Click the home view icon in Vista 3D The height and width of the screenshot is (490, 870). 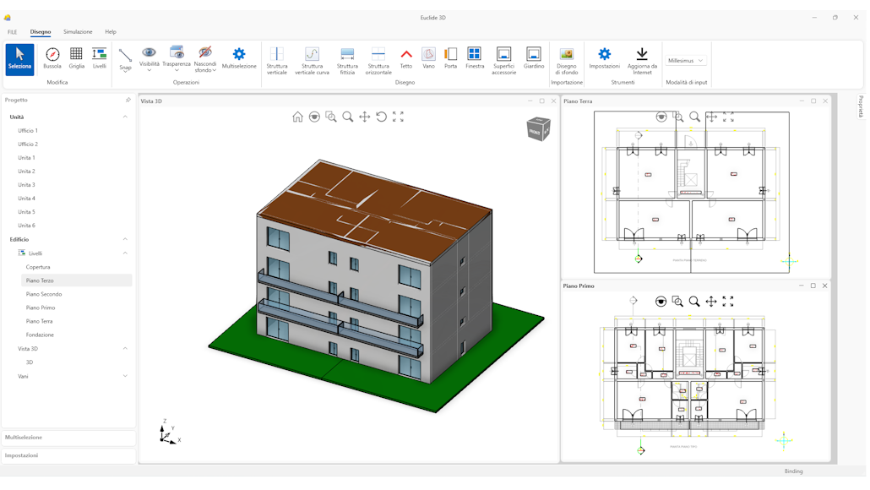[298, 117]
